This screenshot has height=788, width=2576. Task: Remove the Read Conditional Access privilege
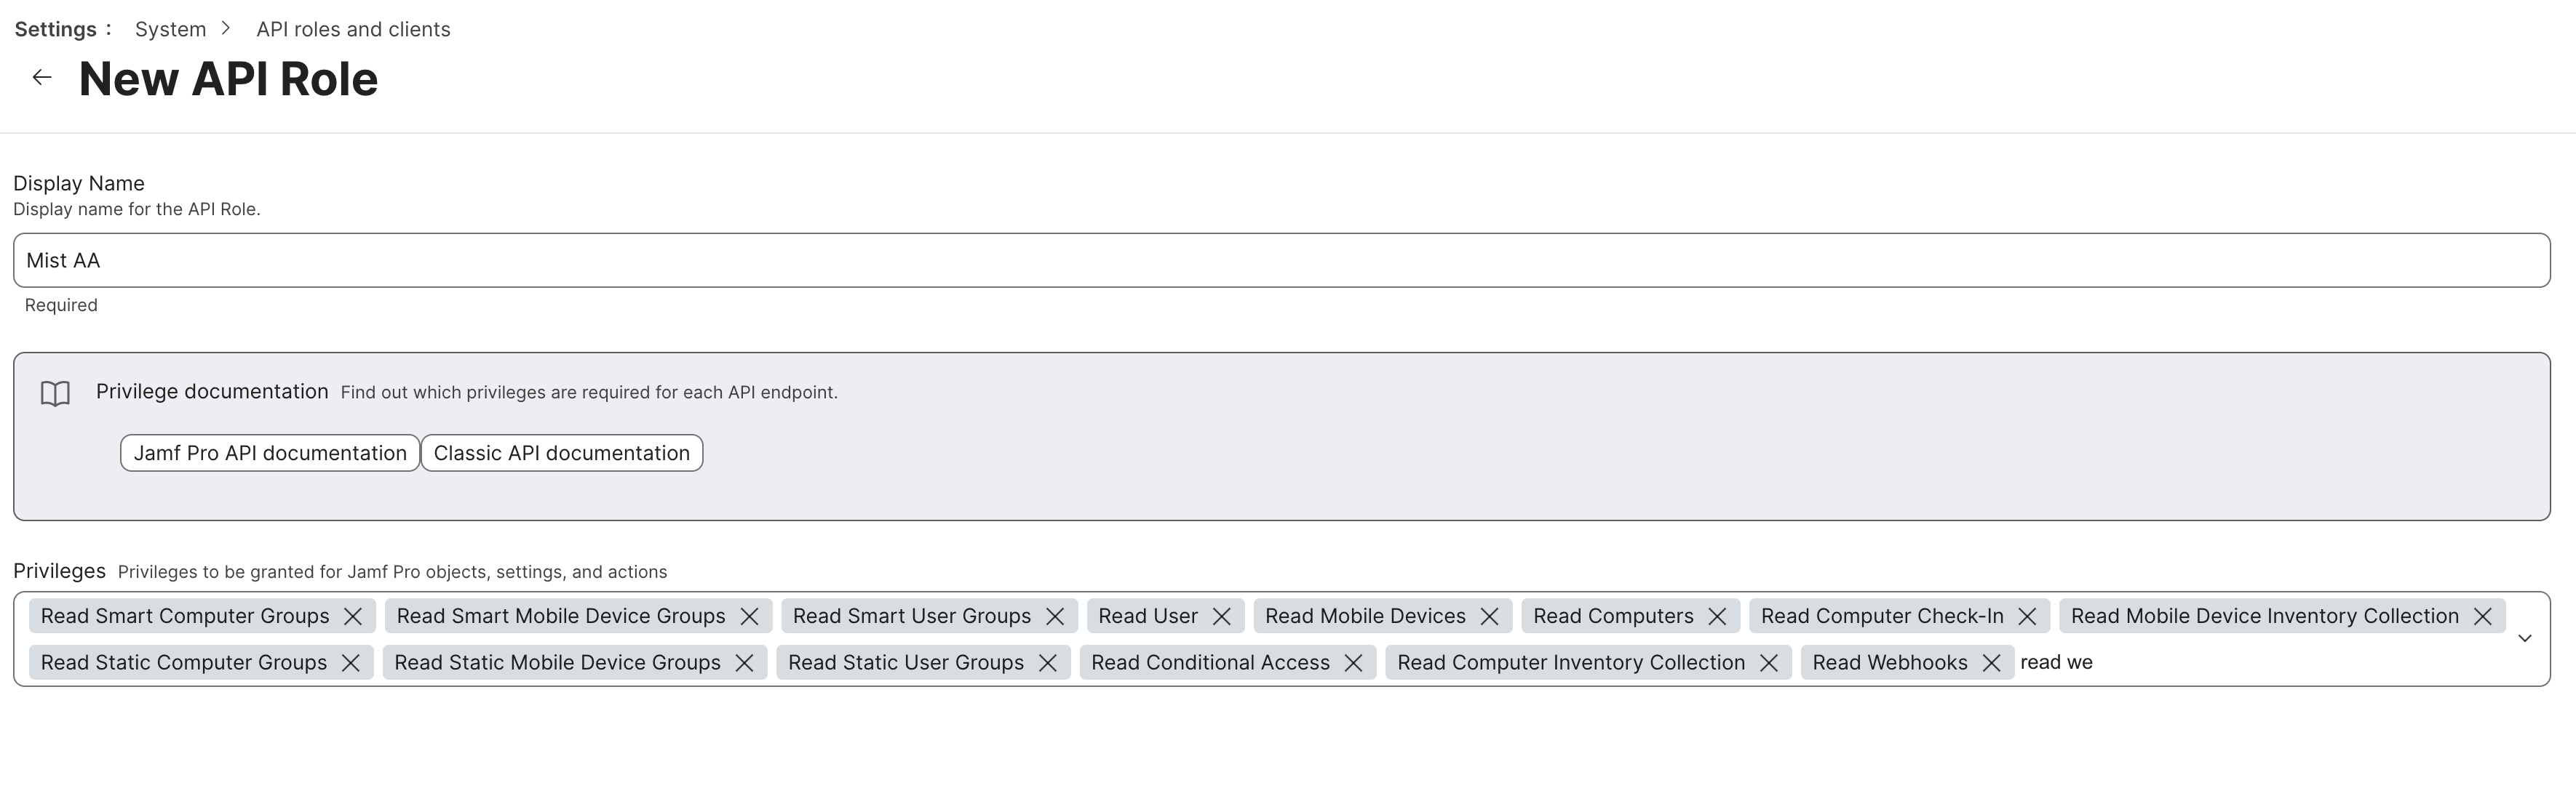click(x=1353, y=663)
